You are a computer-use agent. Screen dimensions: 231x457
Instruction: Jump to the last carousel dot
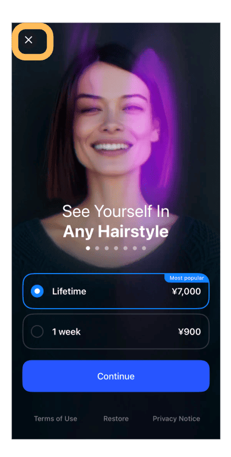pos(144,248)
